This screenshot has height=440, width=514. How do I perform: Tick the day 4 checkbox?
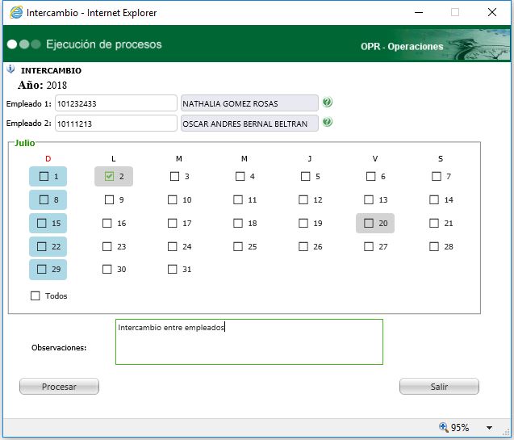[240, 176]
